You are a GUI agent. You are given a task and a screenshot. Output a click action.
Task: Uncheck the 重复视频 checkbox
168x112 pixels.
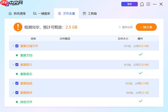click(17, 83)
